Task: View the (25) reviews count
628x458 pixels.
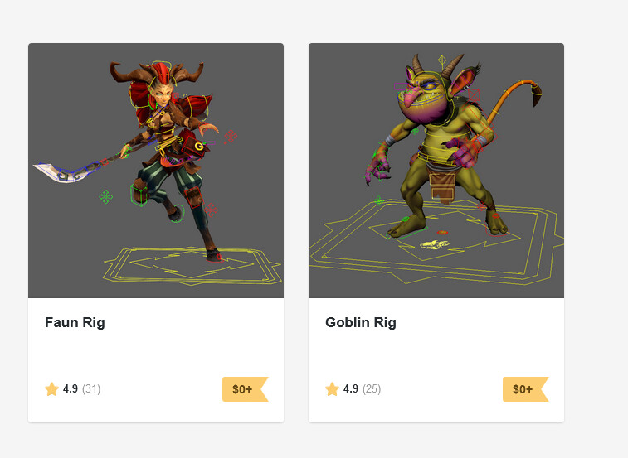Action: coord(372,388)
